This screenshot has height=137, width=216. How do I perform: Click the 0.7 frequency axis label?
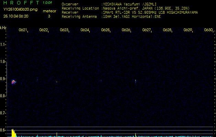point(2,113)
